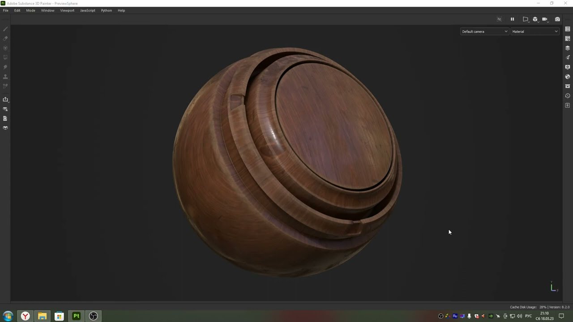Open the Log panel icon
The height and width of the screenshot is (322, 573).
[x=568, y=106]
